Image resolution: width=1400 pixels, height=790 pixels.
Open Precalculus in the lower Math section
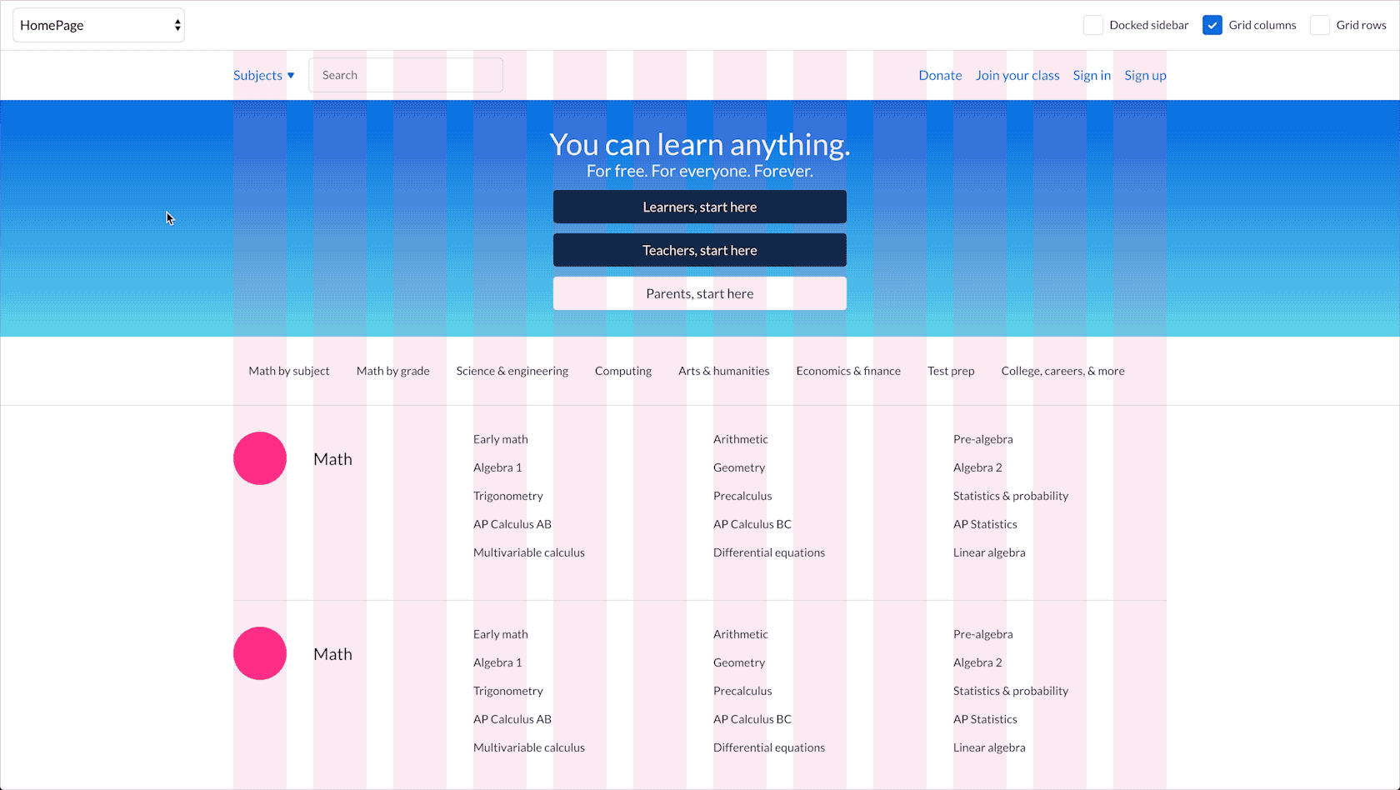pos(742,691)
